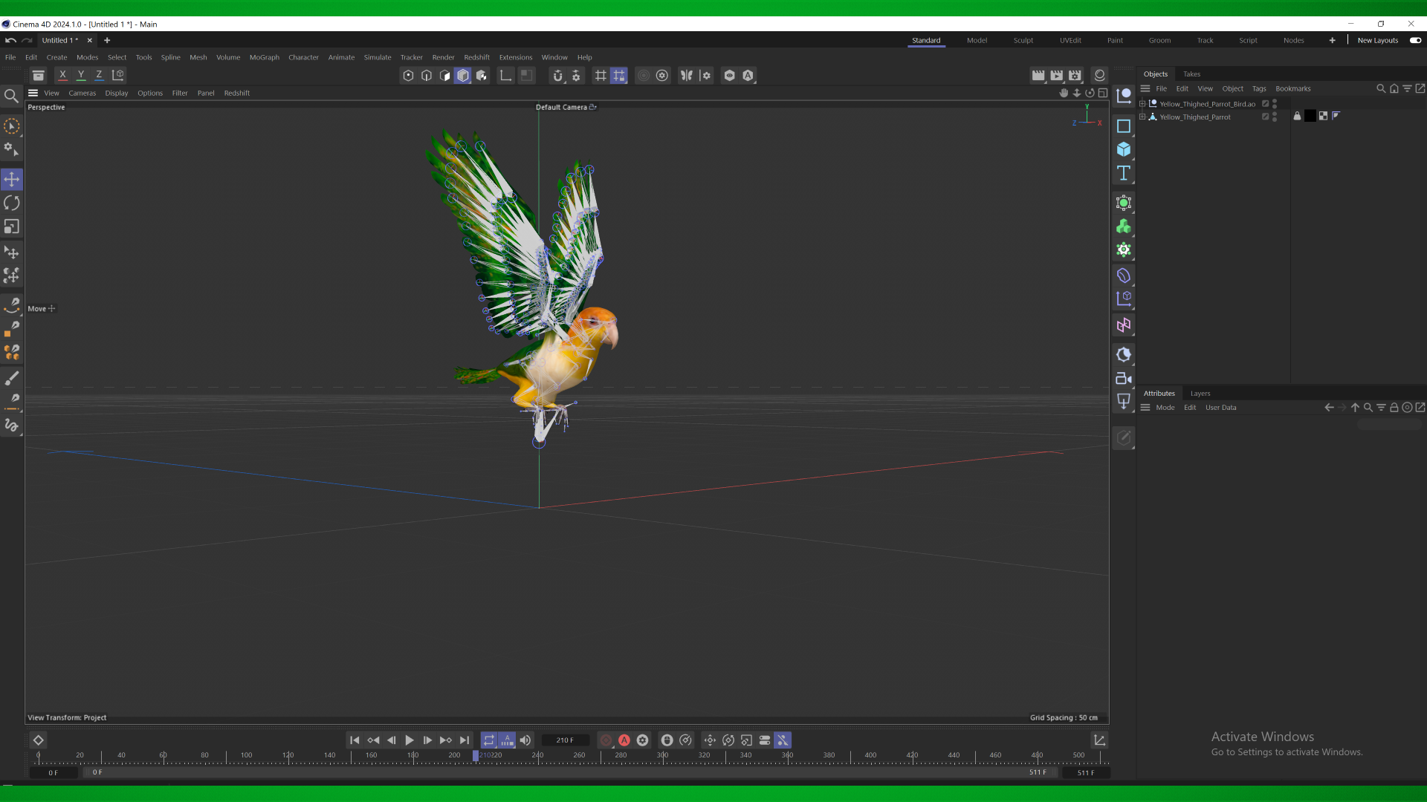This screenshot has height=802, width=1427.
Task: Select the Scale tool in left toolbar
Action: [x=12, y=226]
